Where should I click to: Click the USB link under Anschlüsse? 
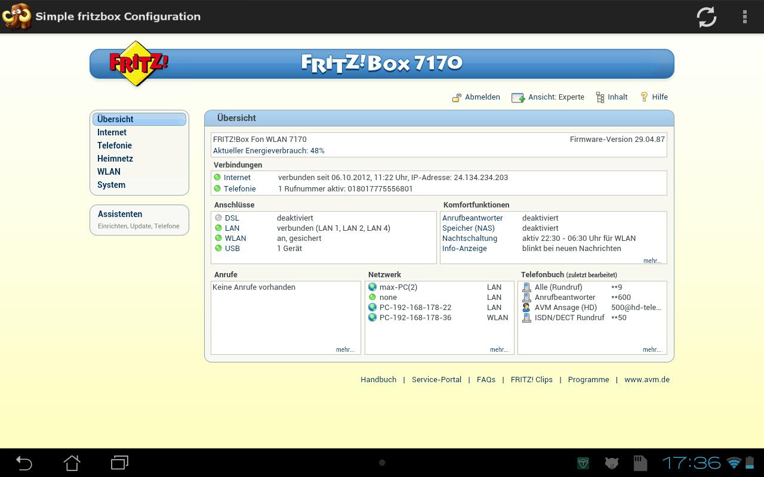click(232, 249)
